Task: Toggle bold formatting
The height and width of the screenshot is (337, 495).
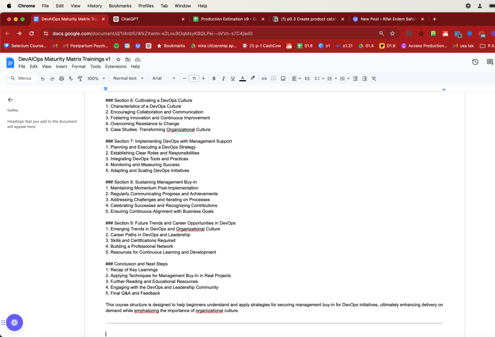Action: (214, 78)
